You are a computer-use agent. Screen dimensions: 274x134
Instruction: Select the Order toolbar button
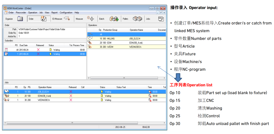[x=39, y=19]
